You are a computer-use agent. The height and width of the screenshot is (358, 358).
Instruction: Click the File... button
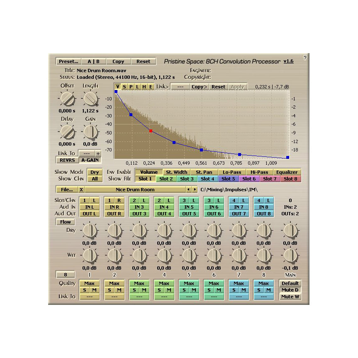[67, 190]
